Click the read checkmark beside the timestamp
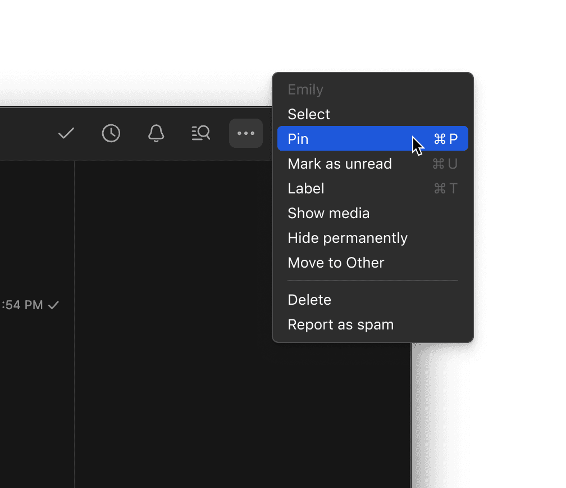 coord(53,305)
